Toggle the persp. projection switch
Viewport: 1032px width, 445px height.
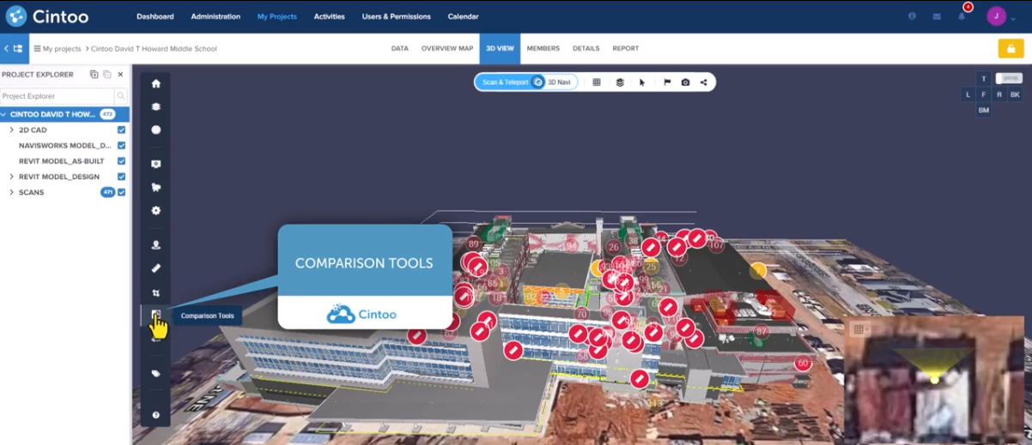(1008, 78)
